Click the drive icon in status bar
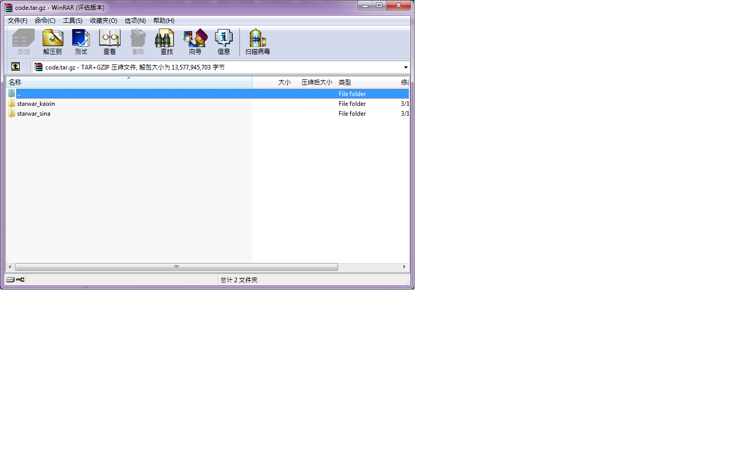Viewport: 748px width, 467px height. (10, 280)
